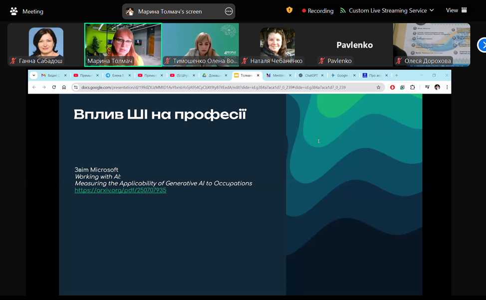Image resolution: width=486 pixels, height=300 pixels.
Task: Open the View layout menu
Action: click(456, 10)
